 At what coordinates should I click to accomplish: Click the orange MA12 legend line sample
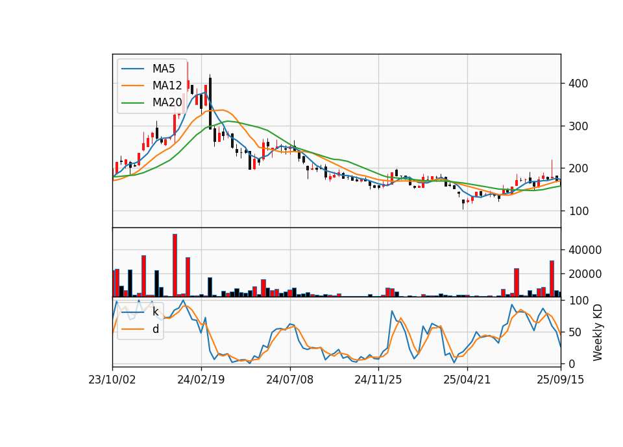coord(132,86)
